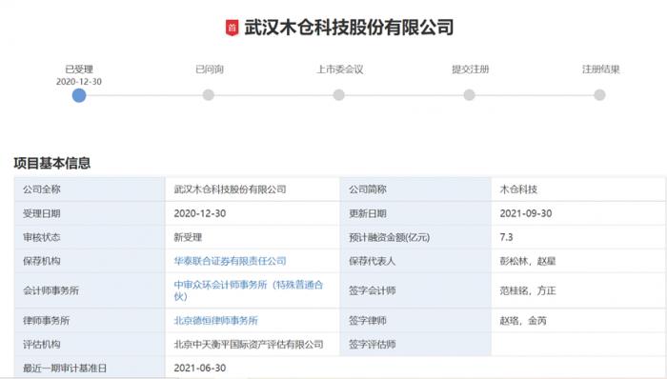Open the 中审众环会计师事务所 accounting firm link
Screen dimensions: 667x379
(249, 290)
